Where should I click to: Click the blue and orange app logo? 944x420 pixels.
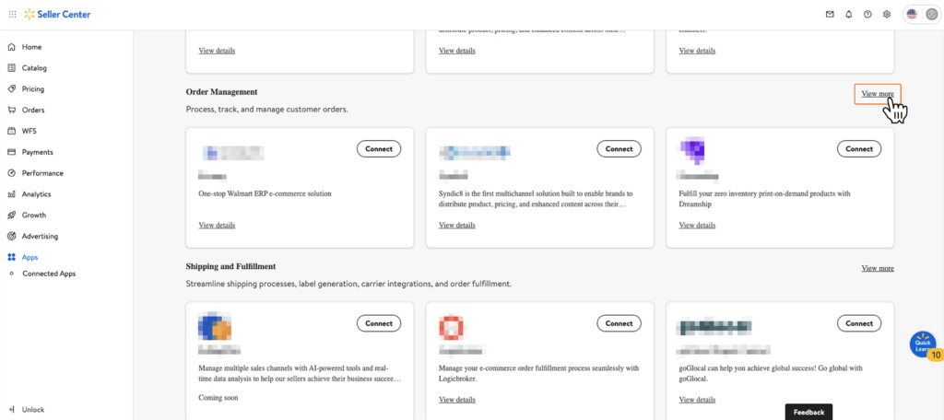click(x=215, y=327)
